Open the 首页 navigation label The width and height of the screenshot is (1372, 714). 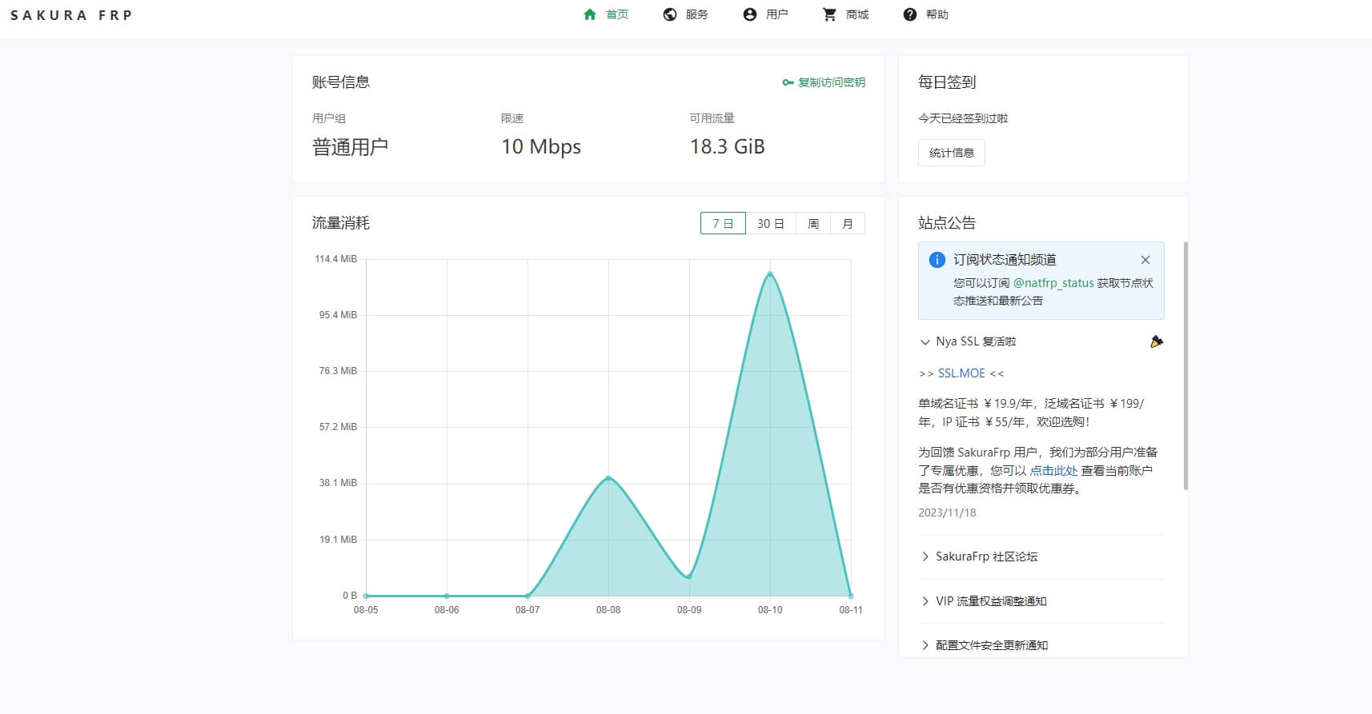click(x=617, y=14)
